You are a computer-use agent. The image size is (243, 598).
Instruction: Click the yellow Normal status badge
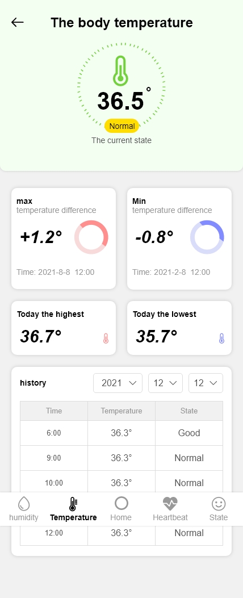pyautogui.click(x=122, y=126)
